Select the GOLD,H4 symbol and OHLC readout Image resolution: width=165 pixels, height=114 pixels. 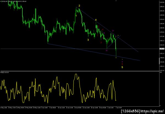pyautogui.click(x=14, y=1)
